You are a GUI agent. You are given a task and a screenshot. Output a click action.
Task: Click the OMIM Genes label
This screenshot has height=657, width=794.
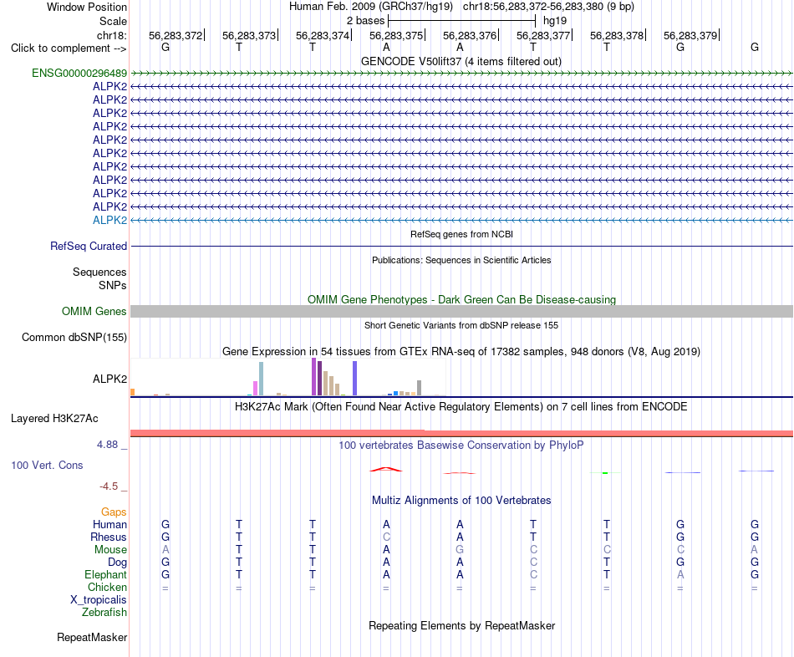(94, 312)
